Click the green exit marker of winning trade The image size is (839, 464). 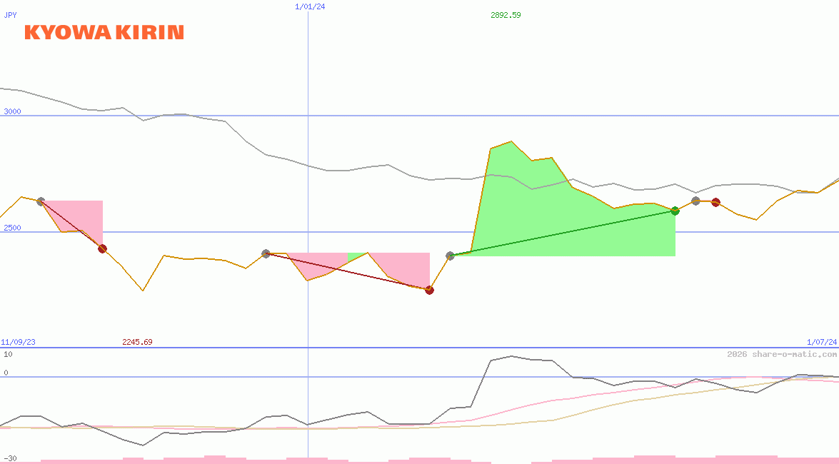[x=675, y=211]
